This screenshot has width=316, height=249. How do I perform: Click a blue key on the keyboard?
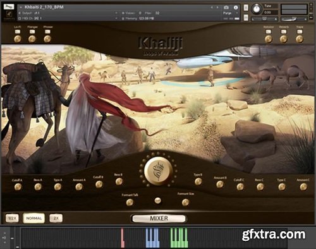152,244
